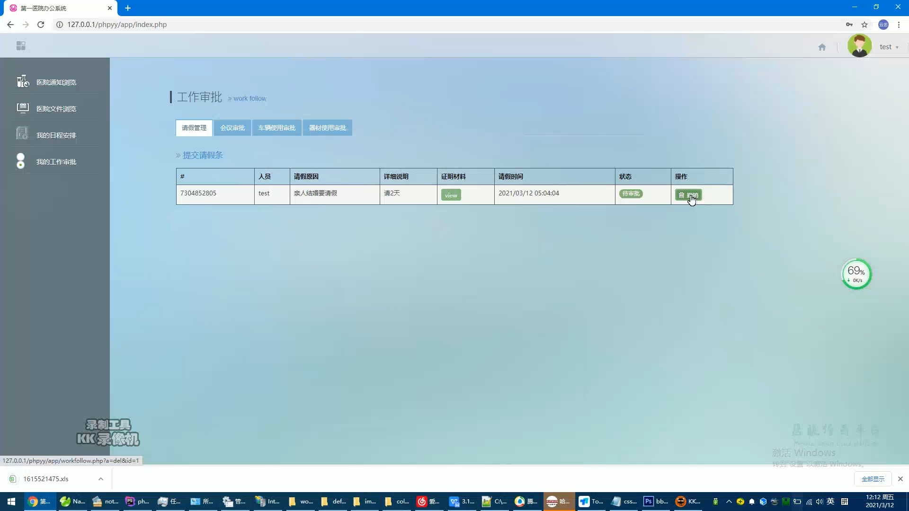Click the 待审批 status toggle button

631,194
